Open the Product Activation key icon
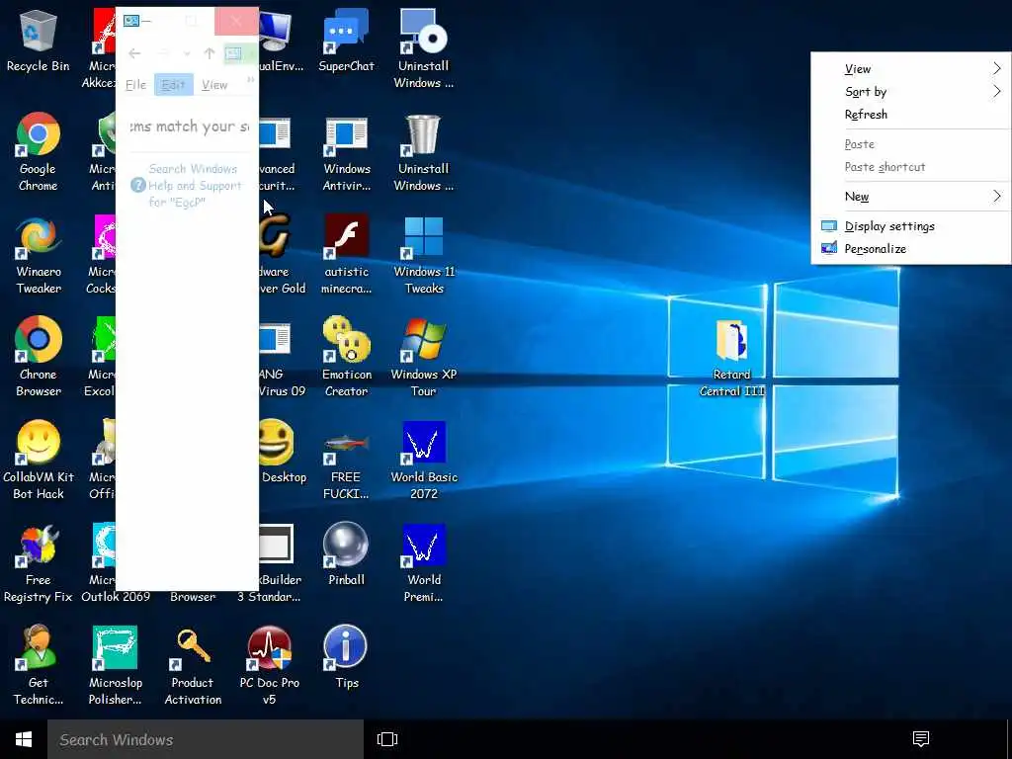Viewport: 1012px width, 759px height. [x=193, y=665]
